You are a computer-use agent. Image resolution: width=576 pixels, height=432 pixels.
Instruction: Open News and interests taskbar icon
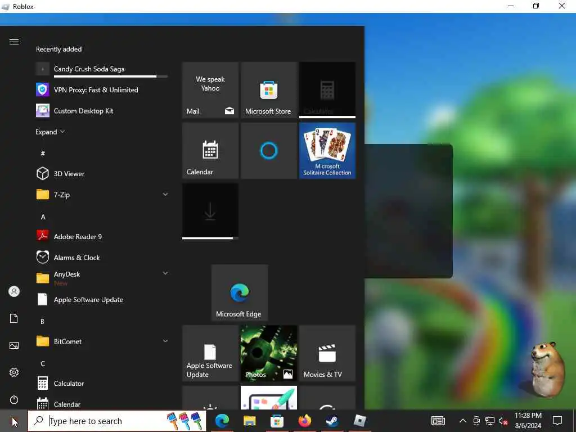(438, 421)
